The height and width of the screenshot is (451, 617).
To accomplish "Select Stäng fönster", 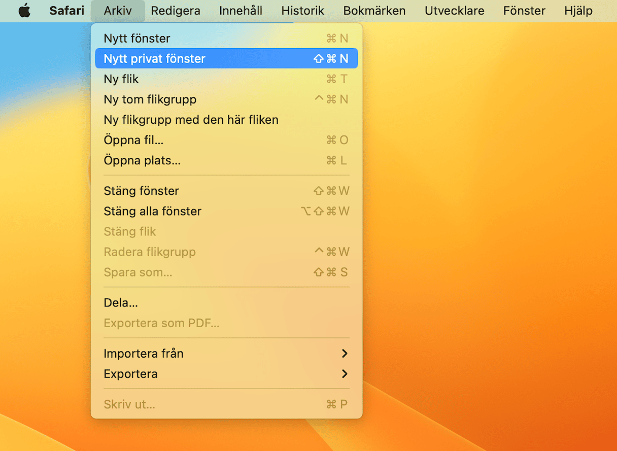I will 226,191.
